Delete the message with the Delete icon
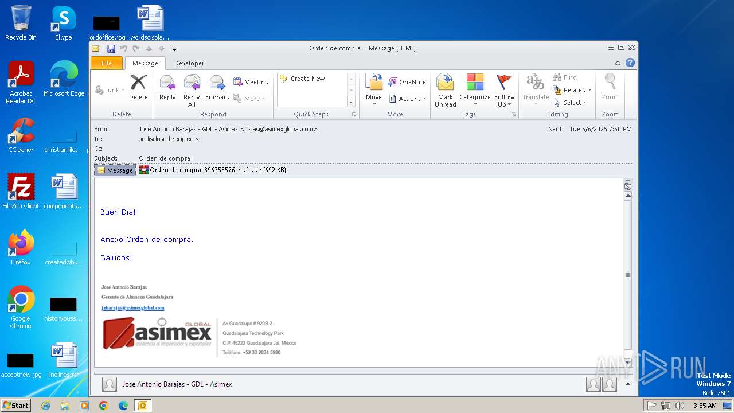The image size is (734, 413). 138,88
